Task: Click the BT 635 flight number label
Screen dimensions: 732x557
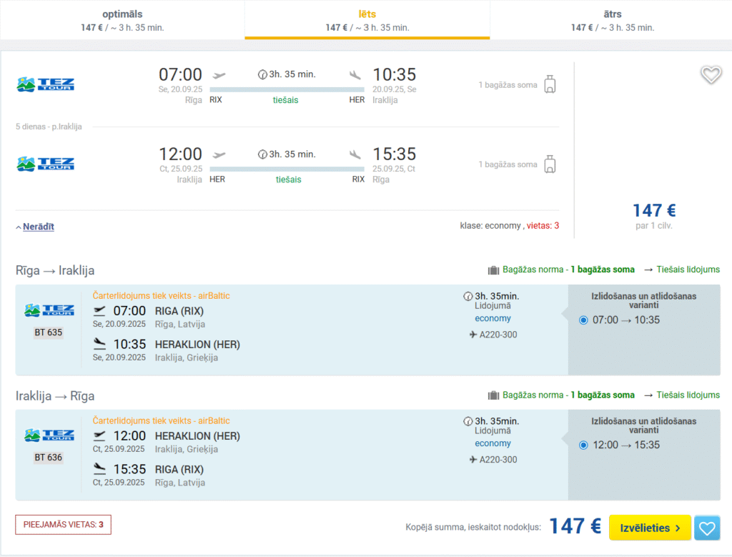Action: click(x=49, y=332)
